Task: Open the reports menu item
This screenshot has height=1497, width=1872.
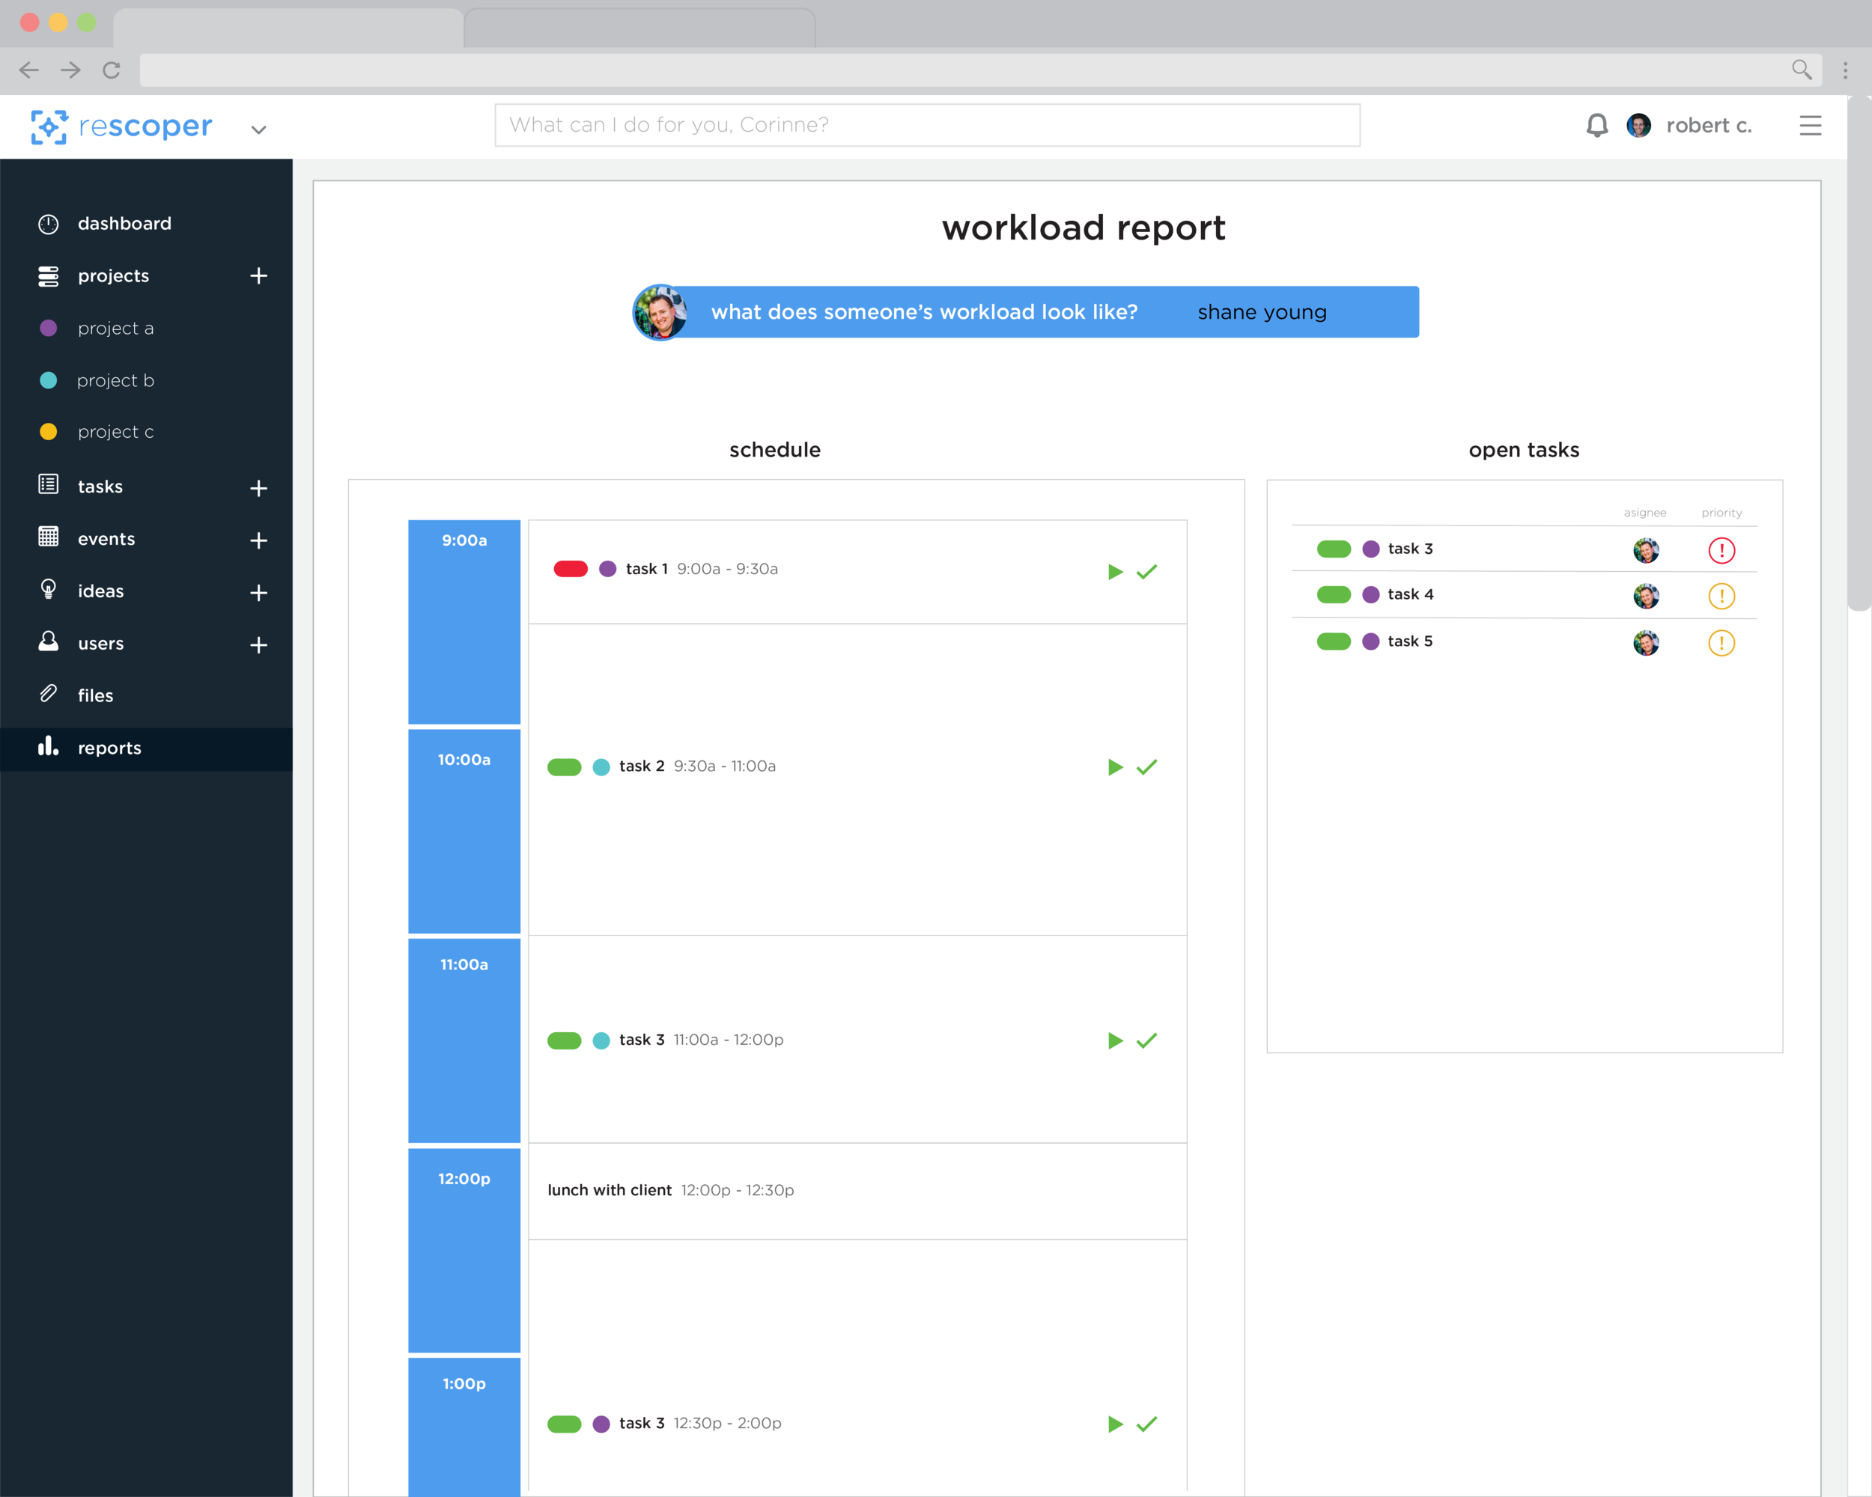Action: (109, 748)
